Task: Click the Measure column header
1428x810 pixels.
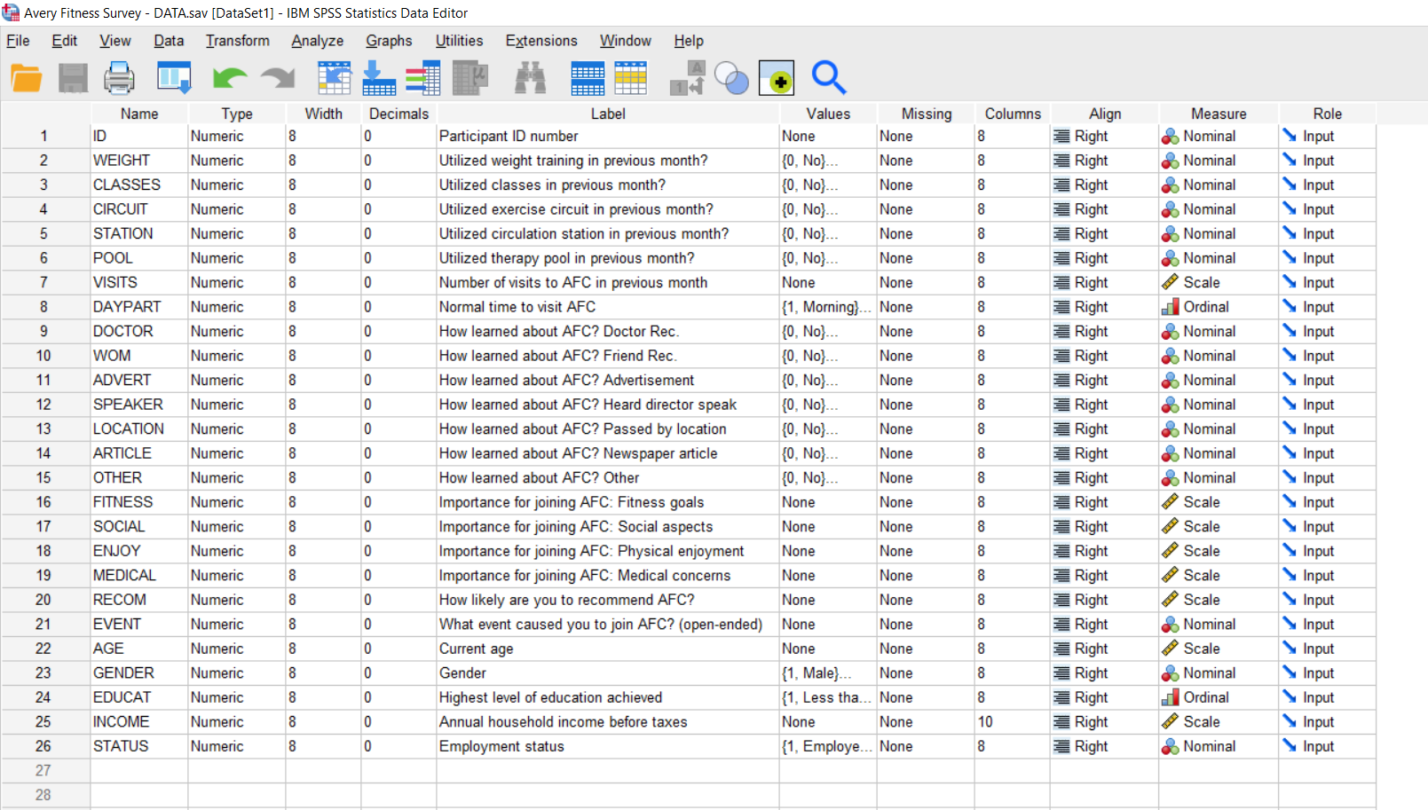Action: [1219, 114]
